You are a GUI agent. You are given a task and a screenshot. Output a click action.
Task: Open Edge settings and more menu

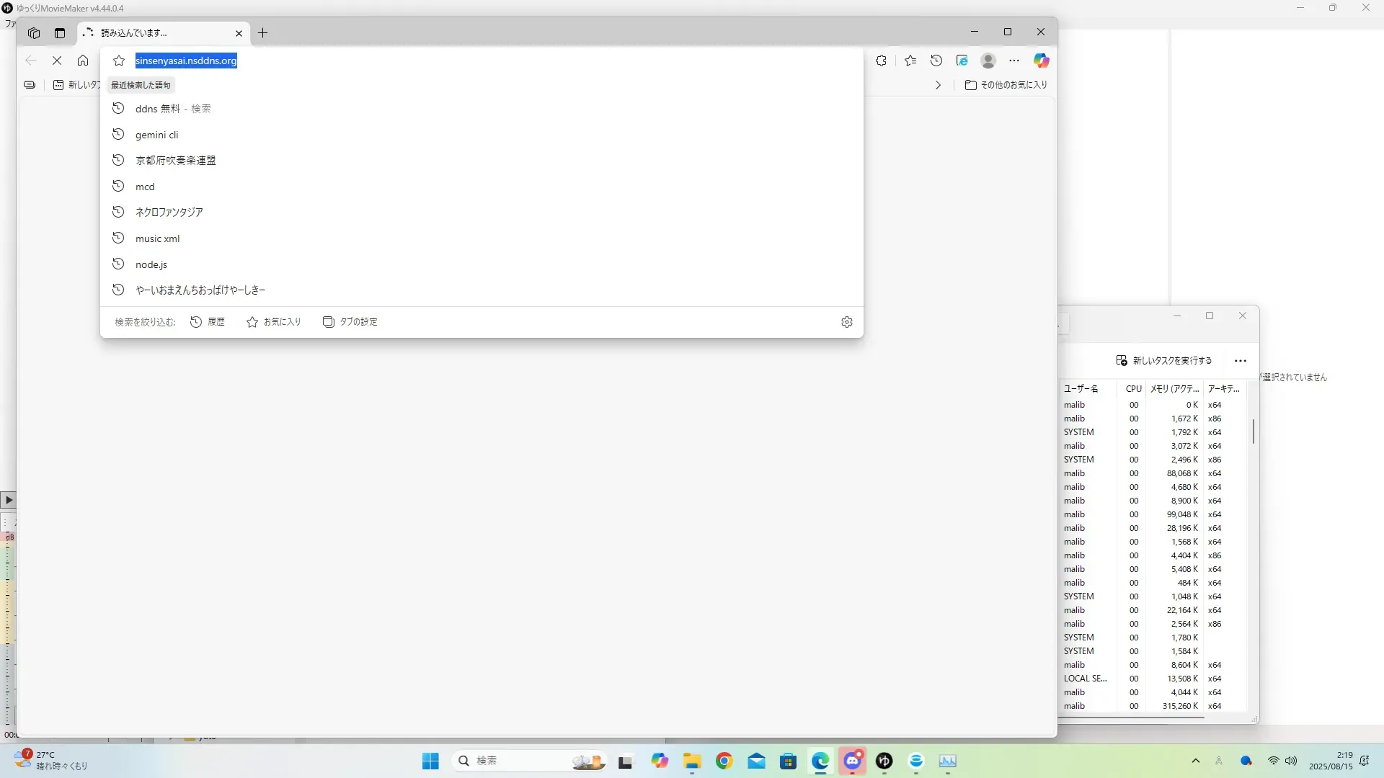1014,61
